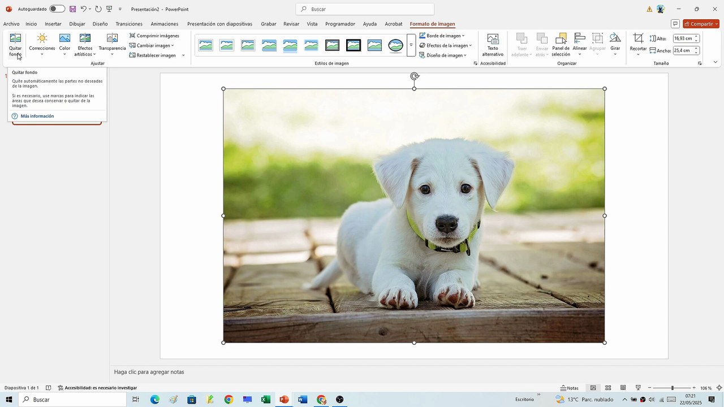This screenshot has height=407, width=724.
Task: Increase the Alto value with the stepper
Action: click(x=697, y=36)
